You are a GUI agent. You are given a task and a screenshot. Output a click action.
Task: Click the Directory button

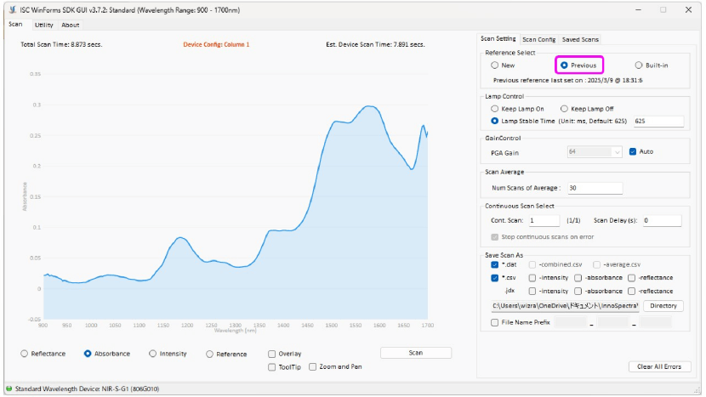click(663, 305)
